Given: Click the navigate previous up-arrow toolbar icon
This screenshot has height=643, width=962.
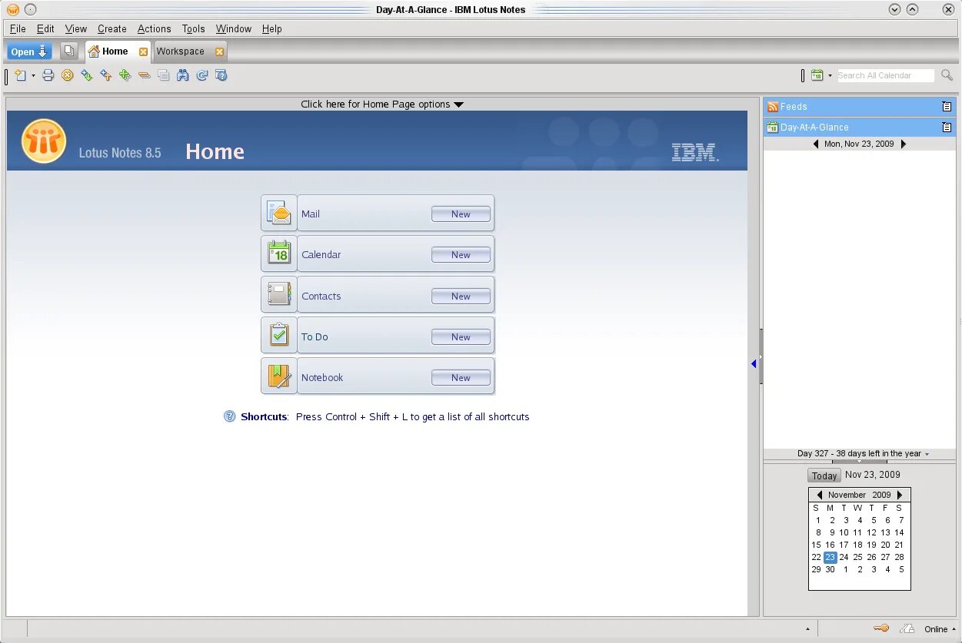Looking at the screenshot, I should pyautogui.click(x=105, y=75).
